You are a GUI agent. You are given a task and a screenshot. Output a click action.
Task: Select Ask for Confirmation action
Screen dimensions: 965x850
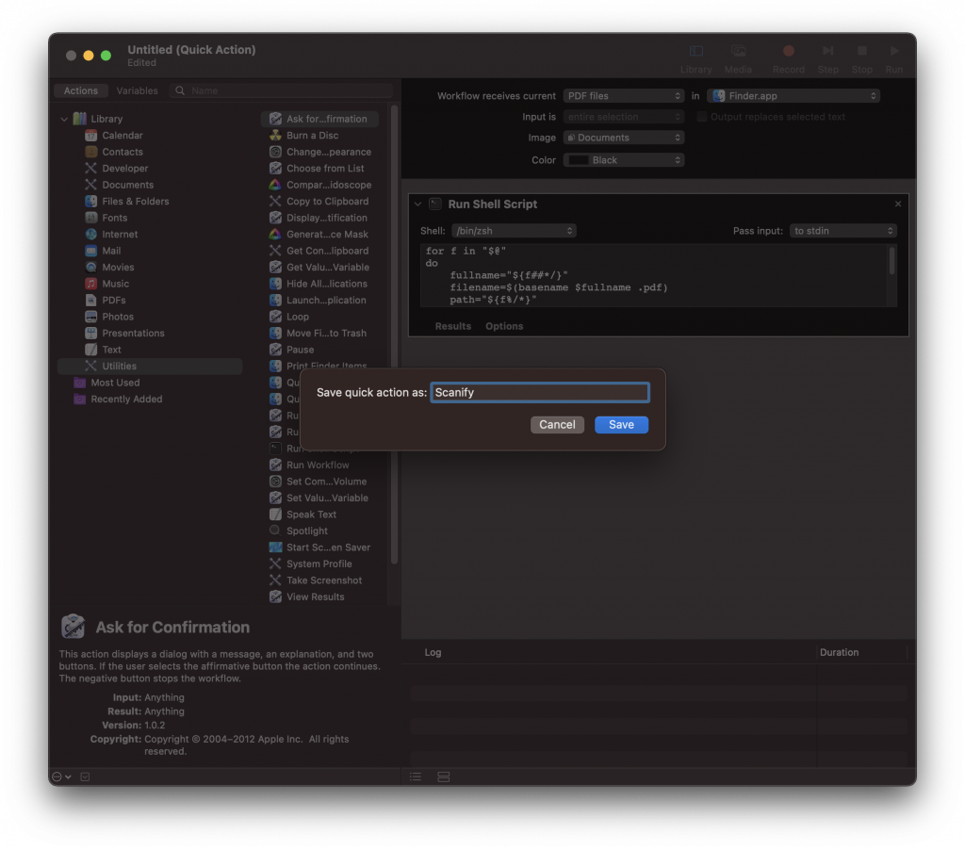pos(319,119)
